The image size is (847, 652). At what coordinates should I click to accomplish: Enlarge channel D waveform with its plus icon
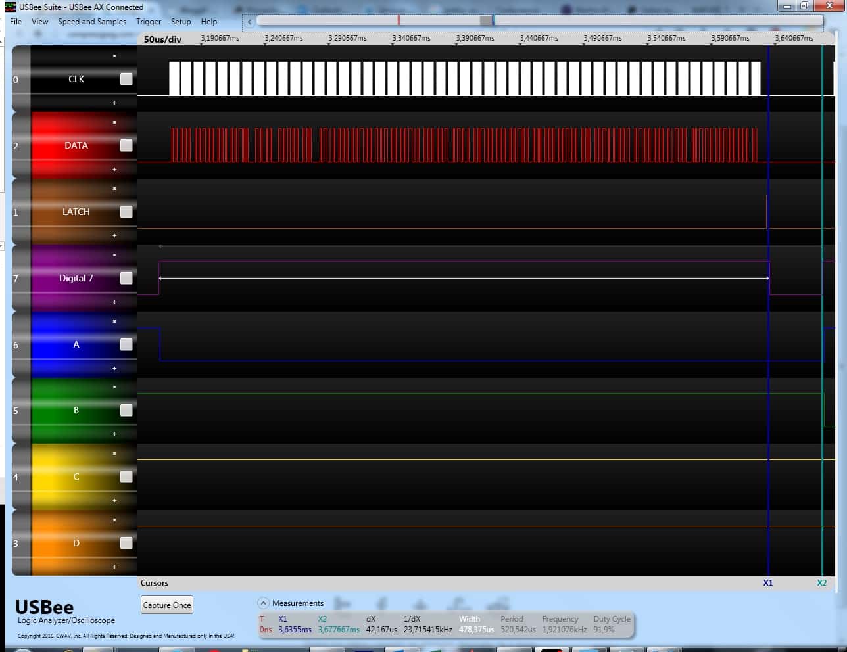(114, 567)
